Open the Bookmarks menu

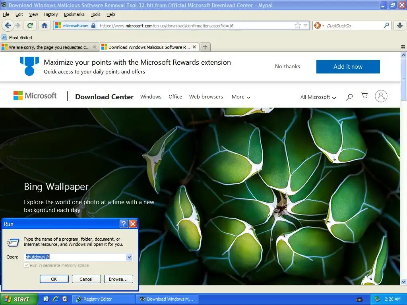(x=74, y=14)
